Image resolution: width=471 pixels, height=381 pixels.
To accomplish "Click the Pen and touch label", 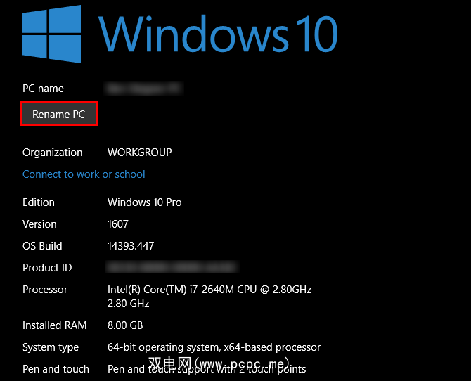I will 56,369.
